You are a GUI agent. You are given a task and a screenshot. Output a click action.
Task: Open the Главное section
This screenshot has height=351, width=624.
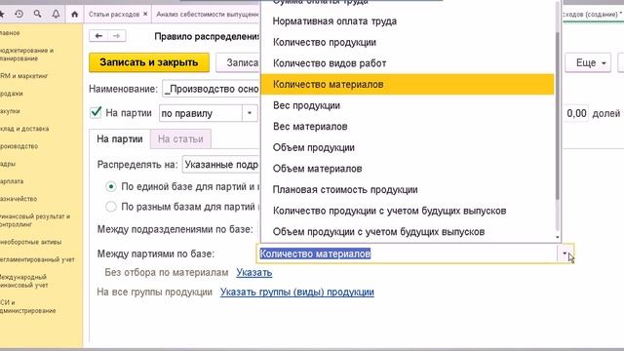[10, 33]
